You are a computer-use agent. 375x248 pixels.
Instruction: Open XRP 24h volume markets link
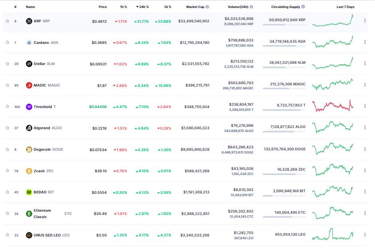[239, 19]
